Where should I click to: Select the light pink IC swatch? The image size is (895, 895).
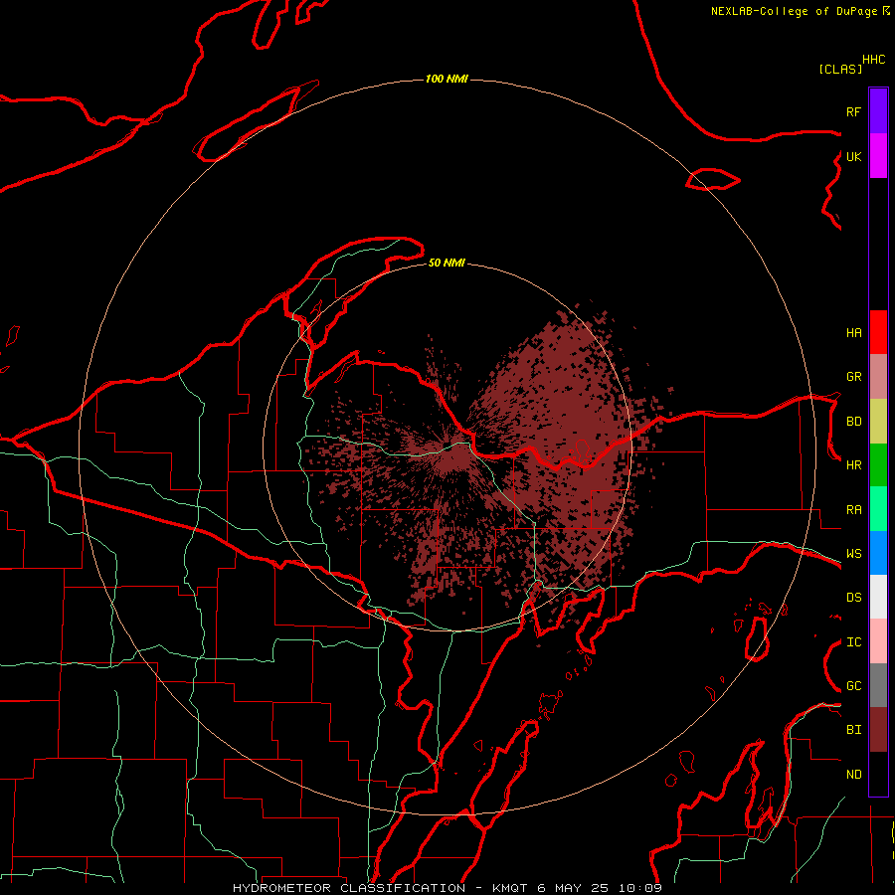point(878,641)
